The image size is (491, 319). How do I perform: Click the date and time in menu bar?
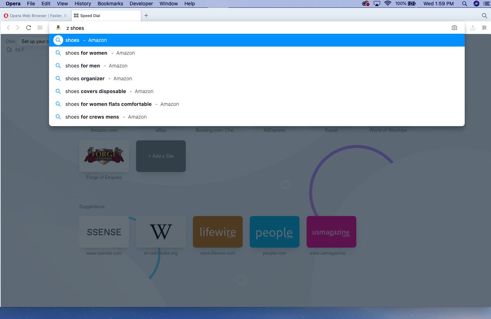click(438, 4)
